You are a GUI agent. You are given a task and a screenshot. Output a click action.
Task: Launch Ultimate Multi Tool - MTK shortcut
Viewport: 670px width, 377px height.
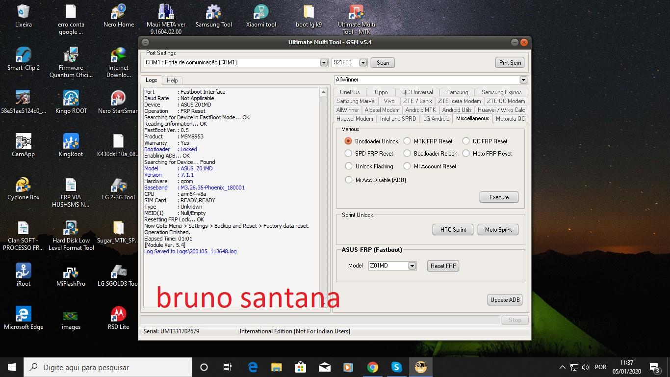tap(356, 19)
